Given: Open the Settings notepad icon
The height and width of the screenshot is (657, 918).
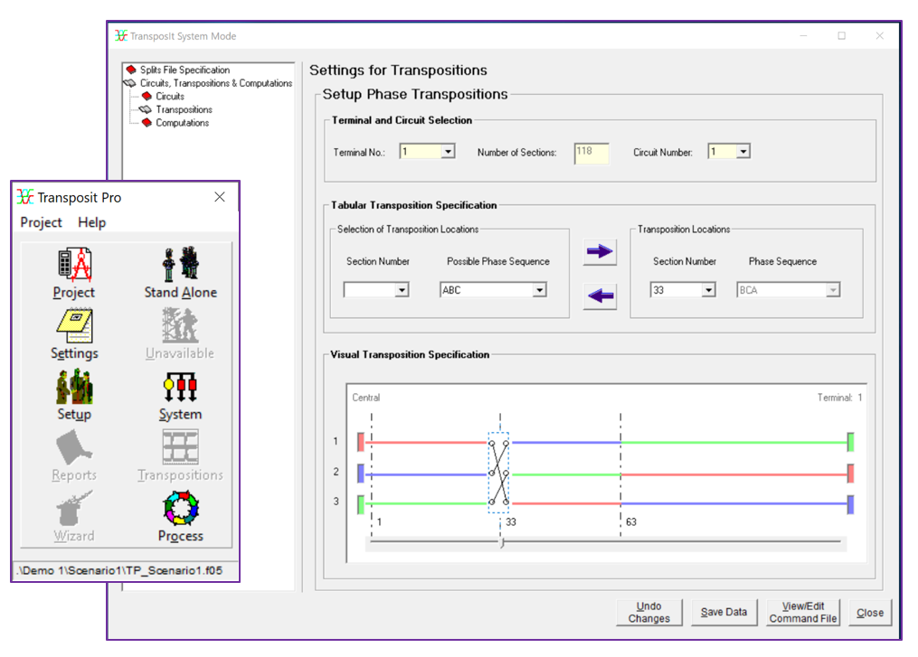Looking at the screenshot, I should click(x=74, y=326).
